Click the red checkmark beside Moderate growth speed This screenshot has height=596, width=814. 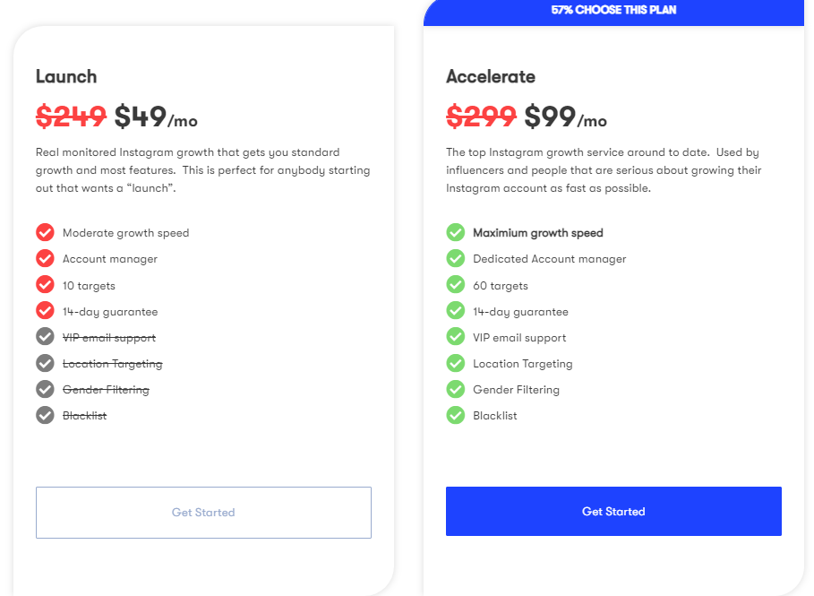(x=45, y=232)
